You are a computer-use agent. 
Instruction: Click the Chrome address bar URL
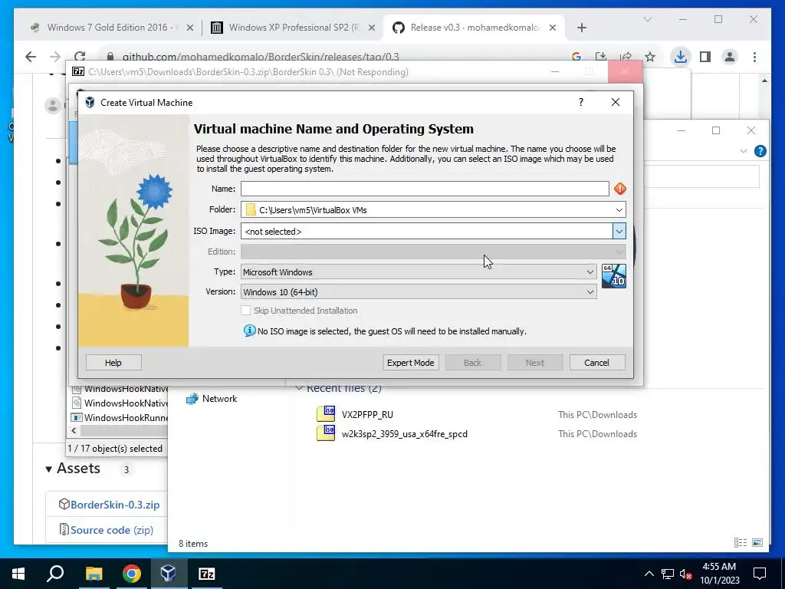tap(261, 57)
